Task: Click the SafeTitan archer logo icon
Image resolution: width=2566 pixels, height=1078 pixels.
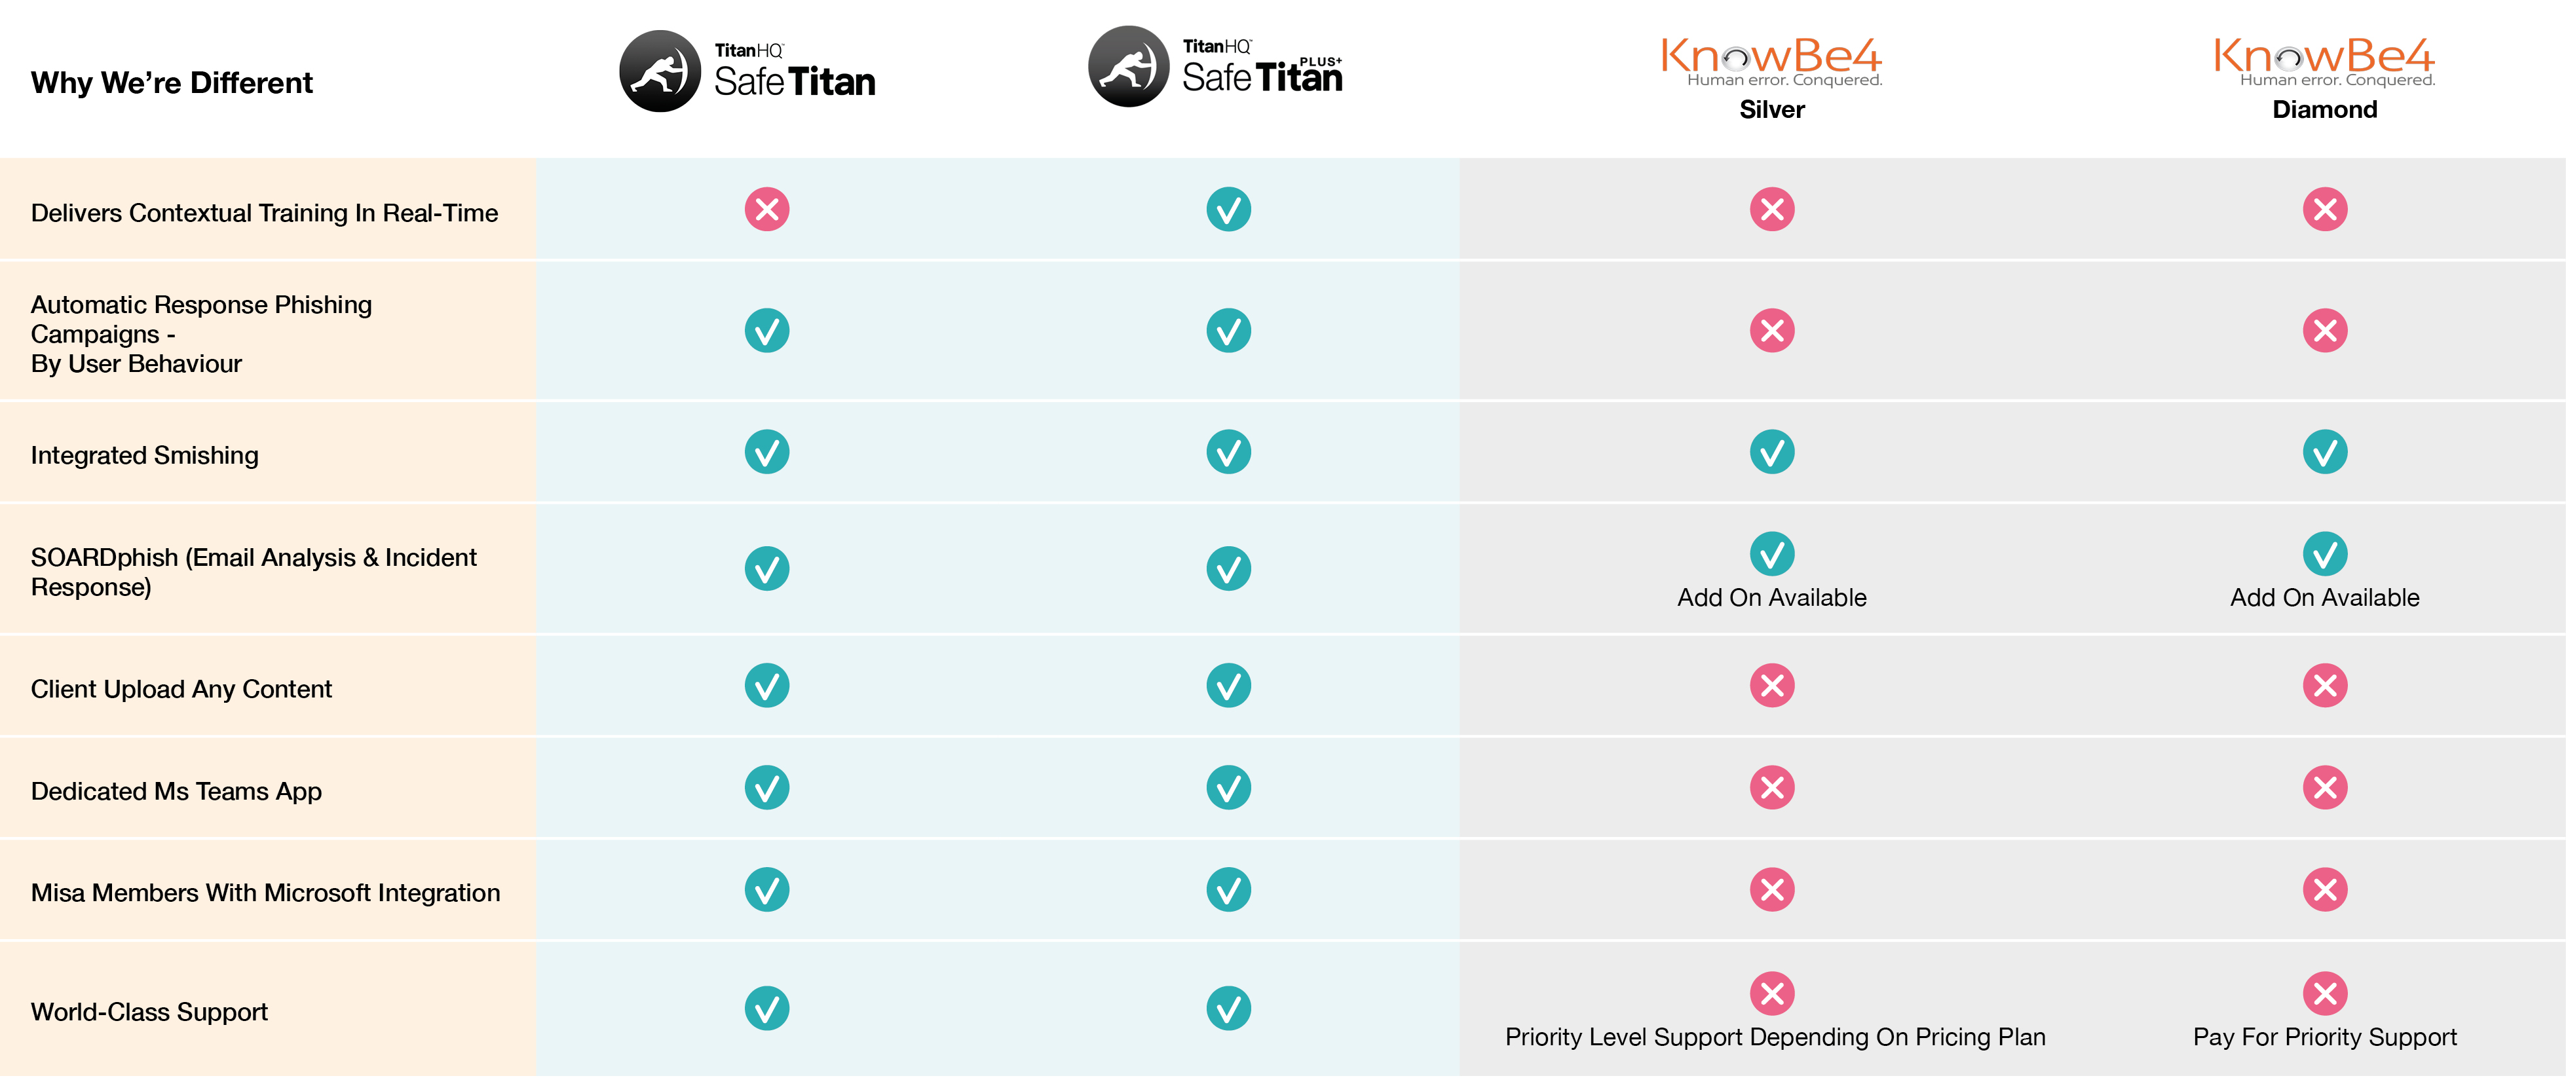Action: 660,71
